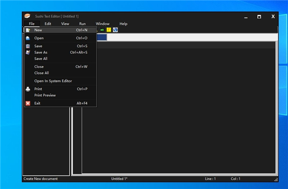Click the left side panel

[46, 141]
